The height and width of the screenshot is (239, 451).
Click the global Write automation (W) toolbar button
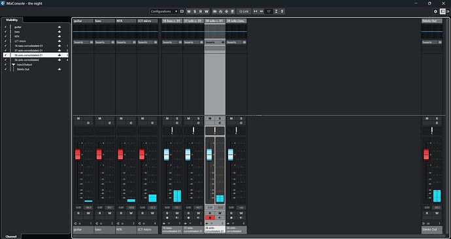coord(207,12)
